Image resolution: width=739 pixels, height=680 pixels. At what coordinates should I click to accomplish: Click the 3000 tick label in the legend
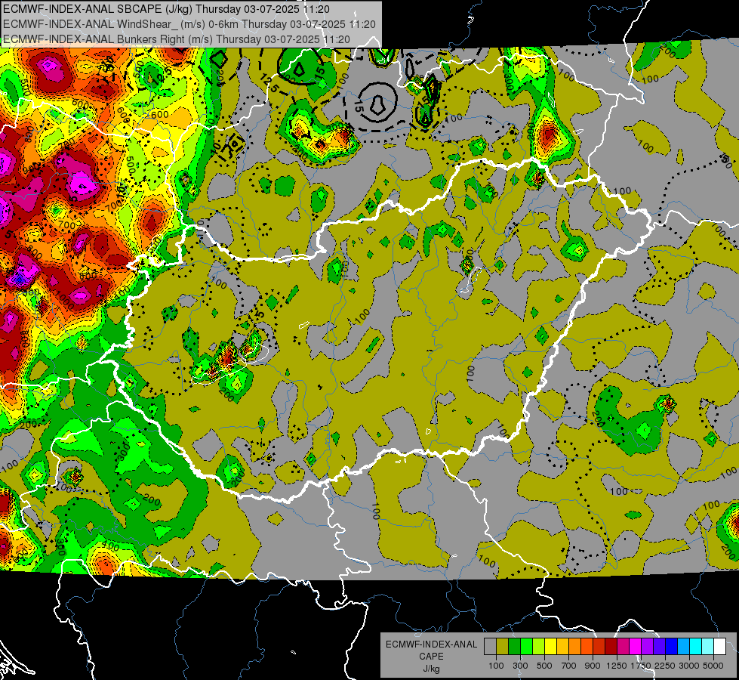pos(689,666)
